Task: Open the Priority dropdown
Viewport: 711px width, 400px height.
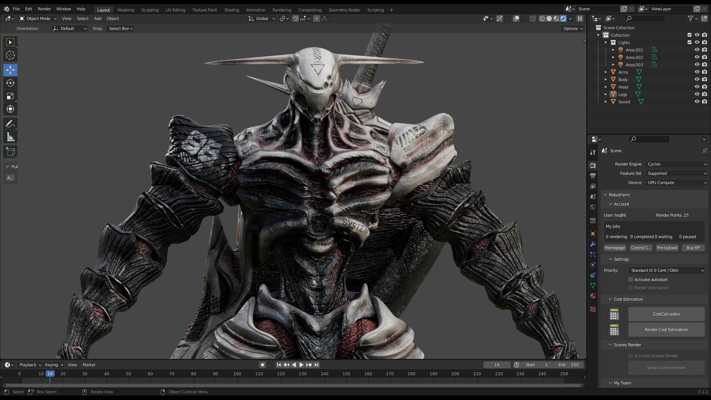Action: coord(667,270)
